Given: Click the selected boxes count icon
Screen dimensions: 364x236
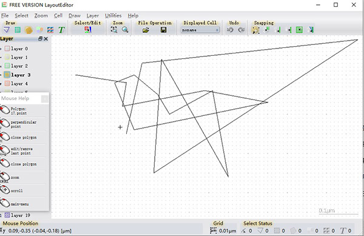Looking at the screenshot, I should pyautogui.click(x=277, y=231).
